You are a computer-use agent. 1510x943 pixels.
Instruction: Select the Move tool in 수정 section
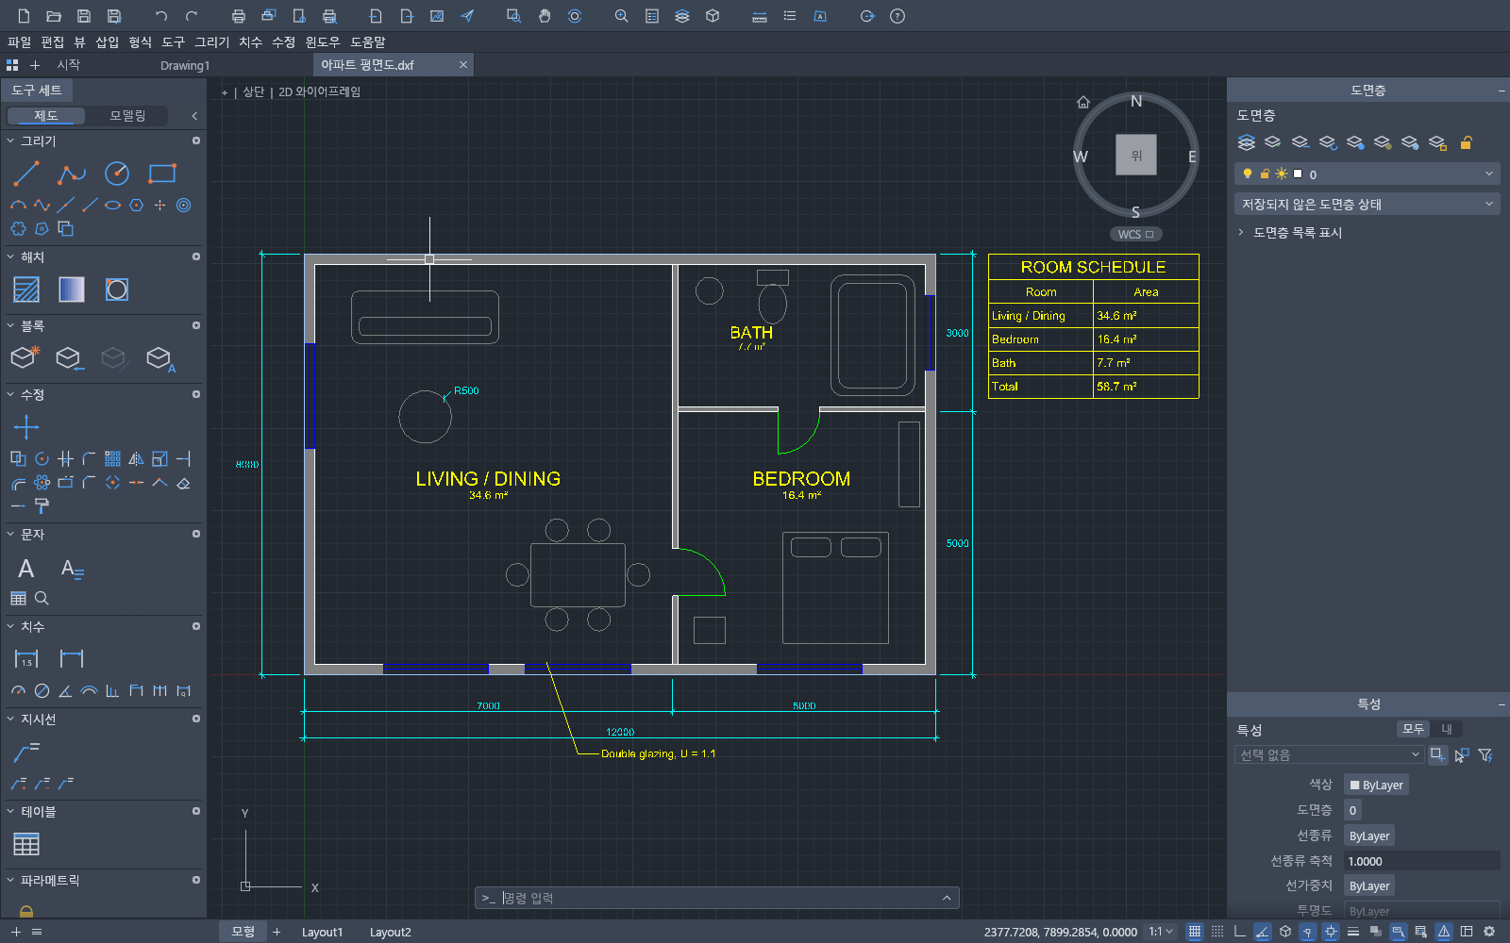click(26, 427)
